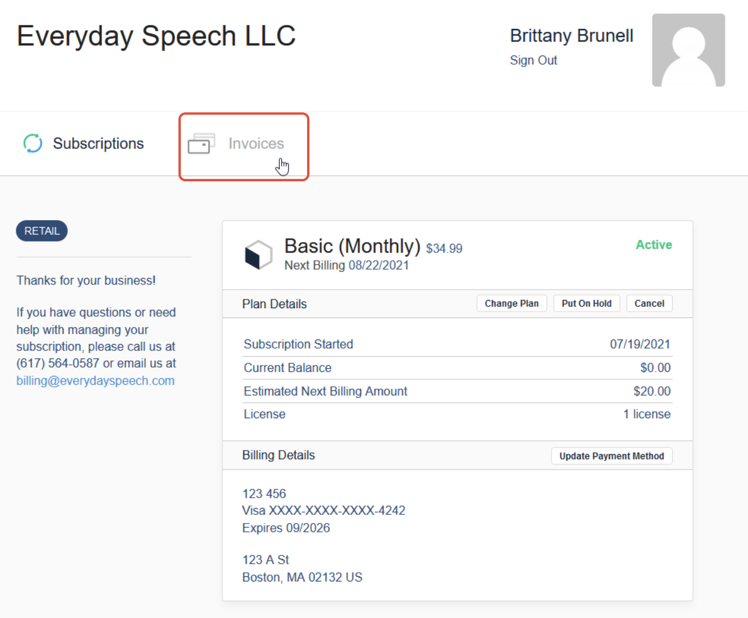Screen dimensions: 748x618
Task: Click the Basic (Monthly) plan title
Action: (x=352, y=246)
